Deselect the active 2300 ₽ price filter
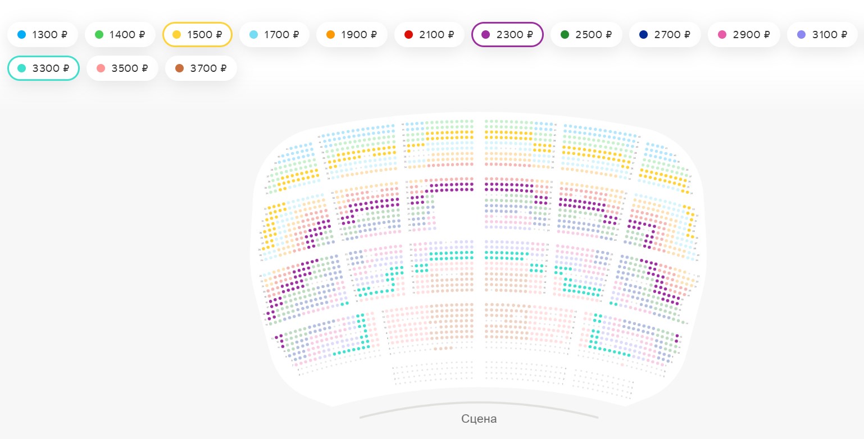The height and width of the screenshot is (439, 864). click(507, 35)
